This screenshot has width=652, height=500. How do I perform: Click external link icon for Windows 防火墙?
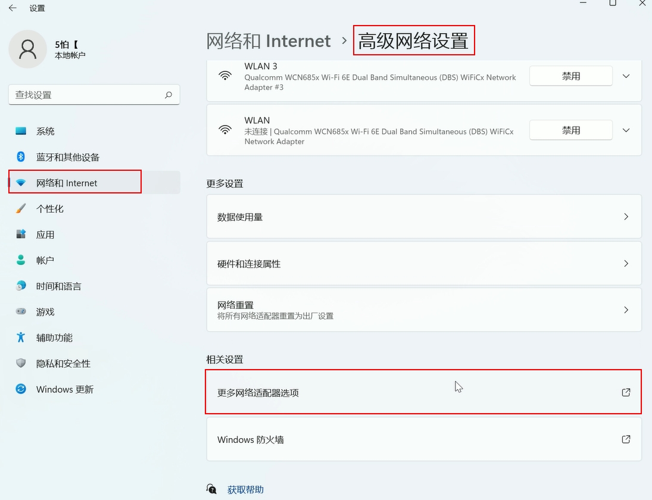coord(626,439)
